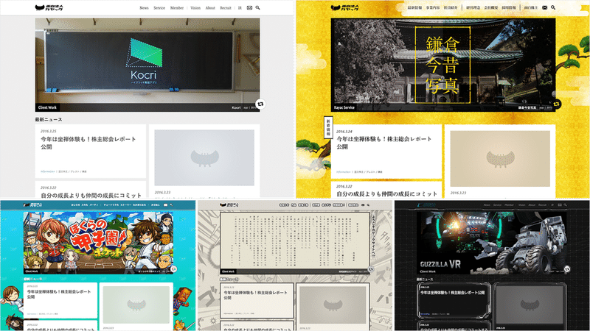Open the mail icon in the white theme header
Screen dimensions: 590x331
coord(249,7)
